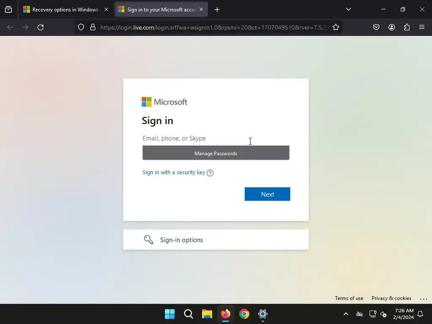Open the Firefox application menu
Image resolution: width=432 pixels, height=324 pixels.
(x=422, y=27)
